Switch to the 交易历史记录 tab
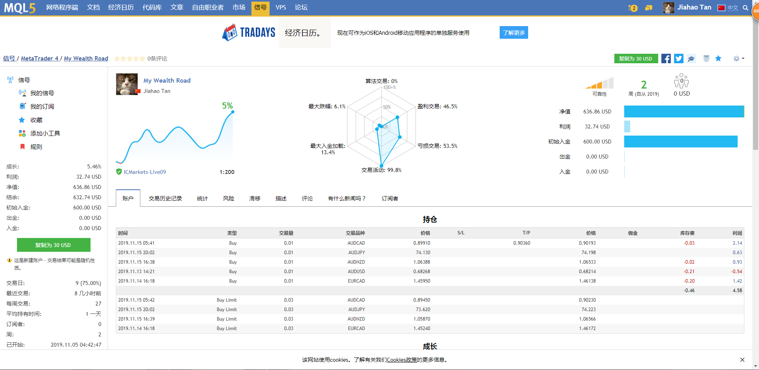The width and height of the screenshot is (759, 370). pyautogui.click(x=165, y=198)
